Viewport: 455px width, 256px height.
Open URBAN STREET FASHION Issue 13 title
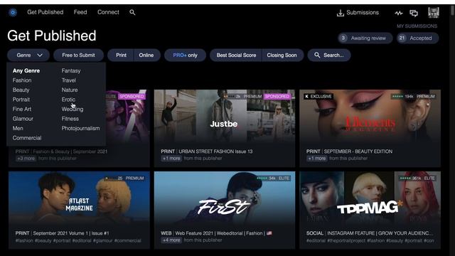click(x=215, y=151)
